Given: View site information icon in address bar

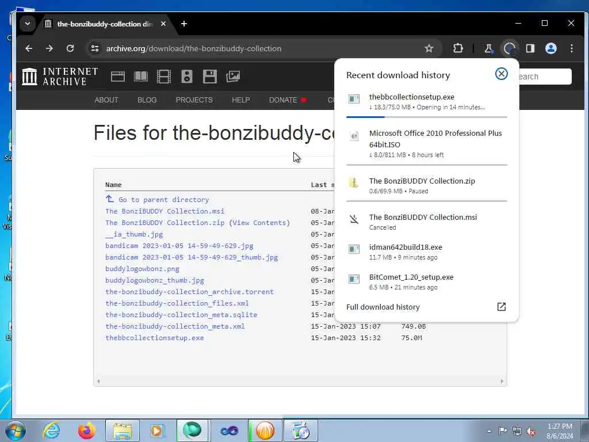Looking at the screenshot, I should [x=95, y=48].
